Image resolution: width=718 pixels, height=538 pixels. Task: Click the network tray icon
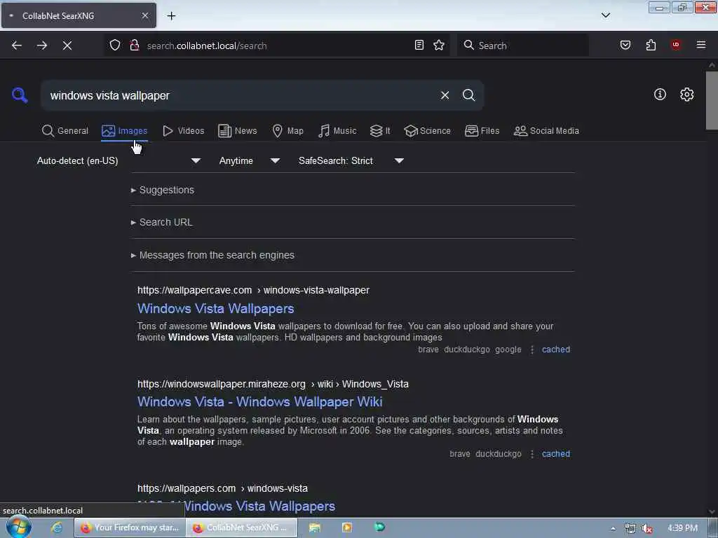coord(630,528)
